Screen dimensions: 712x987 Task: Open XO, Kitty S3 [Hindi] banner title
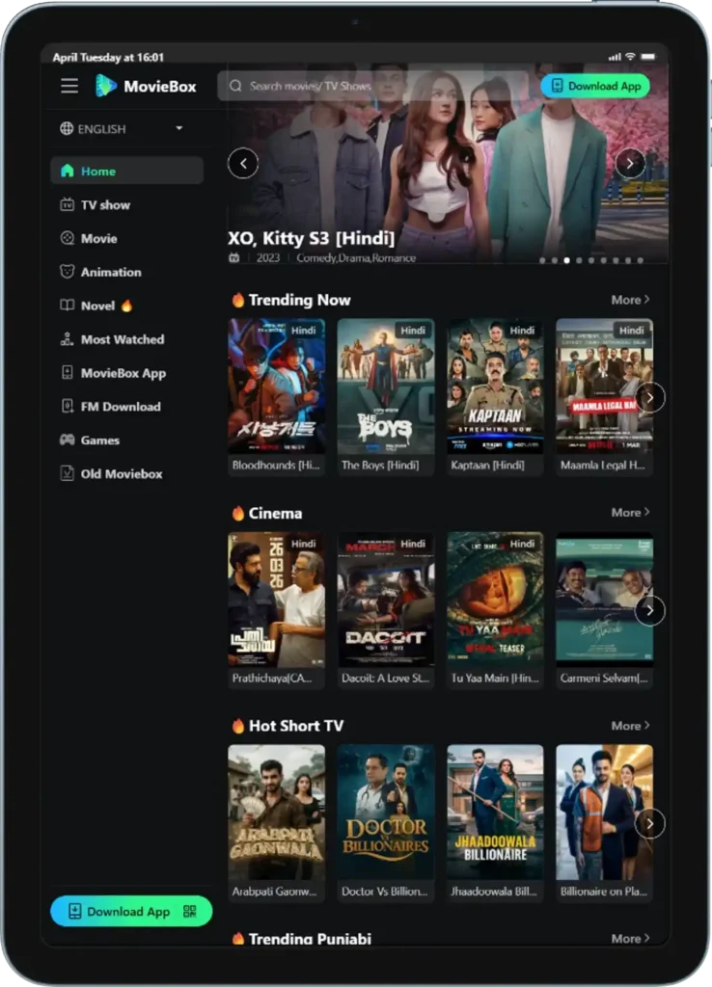click(312, 238)
